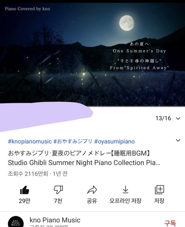185x227 pixels.
Task: Open the 13/16 playlist position indicator
Action: (163, 118)
